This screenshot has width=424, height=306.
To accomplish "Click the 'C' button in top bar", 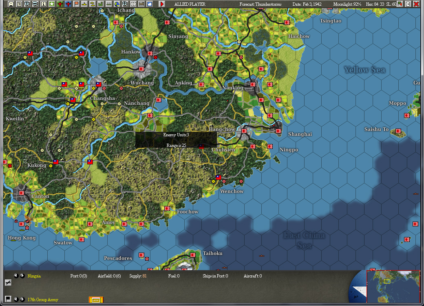I will click(408, 4).
